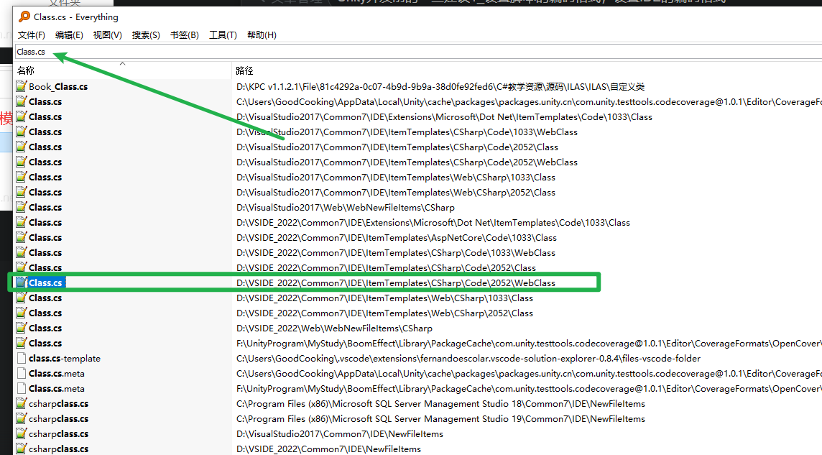Select Class.cs.meta name in the F:\UnityProgram row
This screenshot has width=822, height=455.
coord(57,389)
